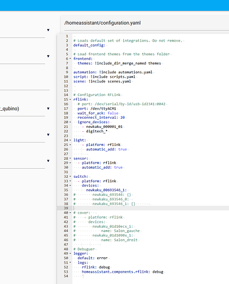Screen dimensions: 229x284
Task: Click the /homeassistant/configuration.yaml file path
Action: [x=102, y=23]
